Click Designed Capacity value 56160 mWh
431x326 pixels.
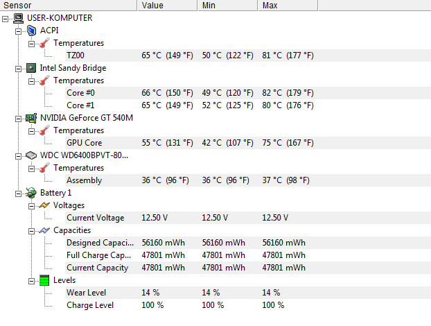point(164,243)
